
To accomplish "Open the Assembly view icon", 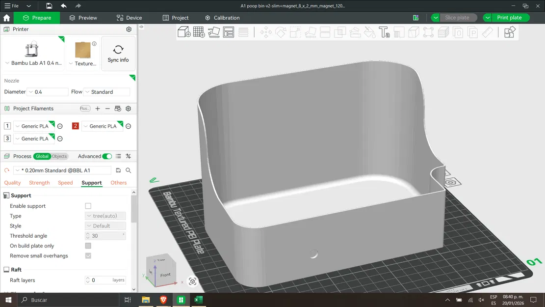I will pyautogui.click(x=510, y=32).
